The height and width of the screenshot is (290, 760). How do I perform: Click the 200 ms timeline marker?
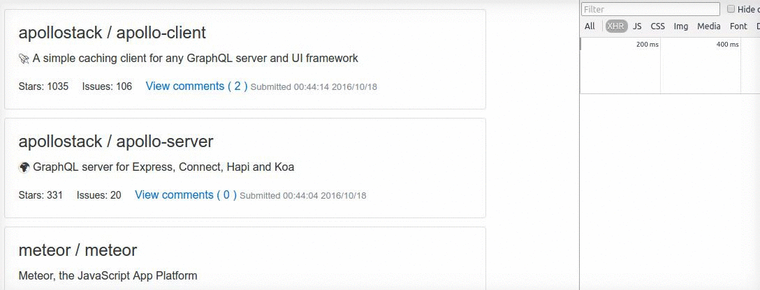[647, 45]
